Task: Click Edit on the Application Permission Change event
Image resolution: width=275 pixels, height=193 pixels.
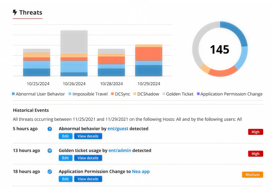Action: (x=66, y=179)
